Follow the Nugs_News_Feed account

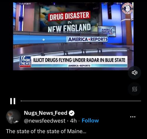pos(90,121)
